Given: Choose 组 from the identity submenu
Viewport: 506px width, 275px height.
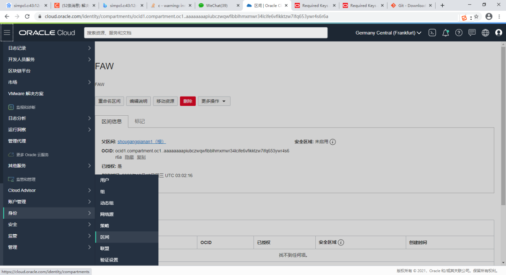Looking at the screenshot, I should [x=126, y=192].
